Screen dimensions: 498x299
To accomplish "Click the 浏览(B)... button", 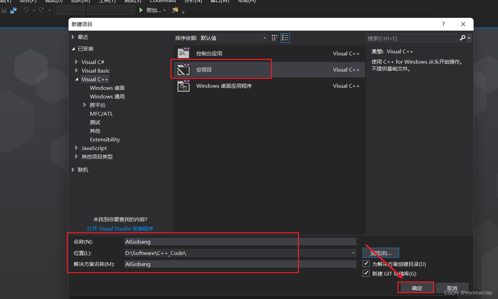I will pos(381,253).
